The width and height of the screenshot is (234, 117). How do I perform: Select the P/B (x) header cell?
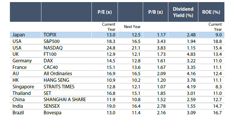155,12
